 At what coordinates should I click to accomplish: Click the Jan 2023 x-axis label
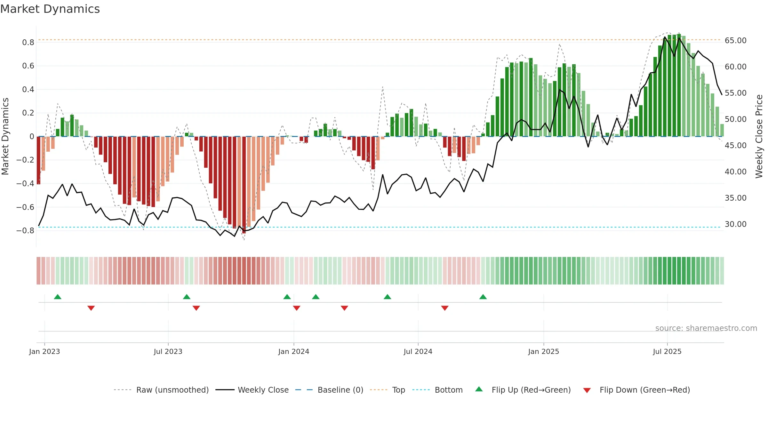pos(44,351)
